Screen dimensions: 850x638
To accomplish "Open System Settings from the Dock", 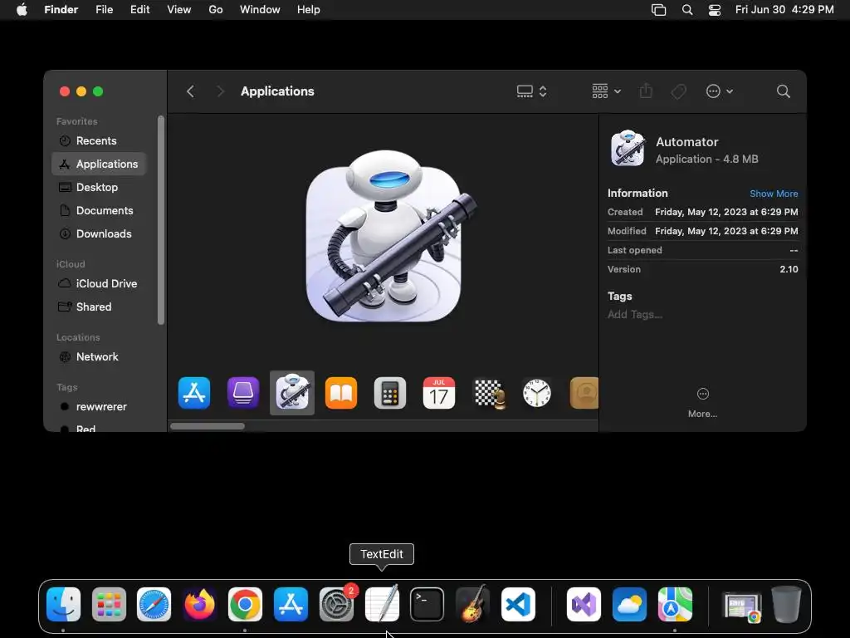I will click(x=337, y=605).
